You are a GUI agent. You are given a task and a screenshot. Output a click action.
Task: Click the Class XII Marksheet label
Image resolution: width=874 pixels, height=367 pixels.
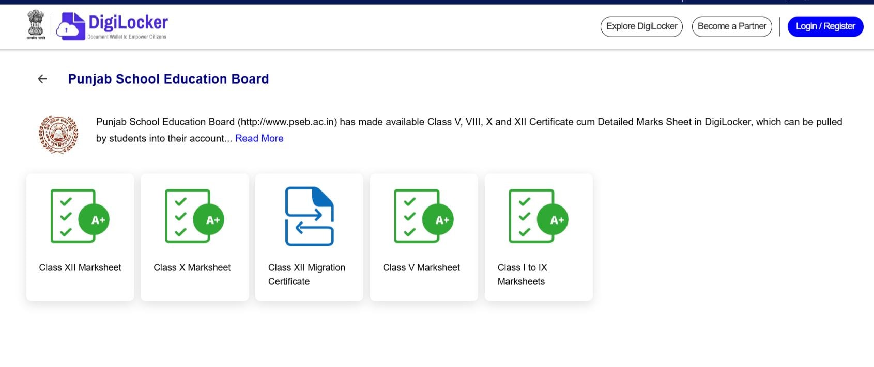pos(80,267)
